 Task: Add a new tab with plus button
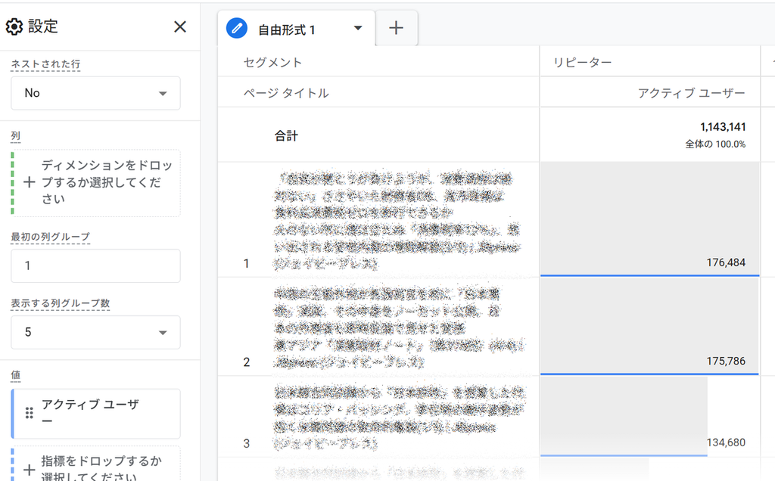point(396,28)
